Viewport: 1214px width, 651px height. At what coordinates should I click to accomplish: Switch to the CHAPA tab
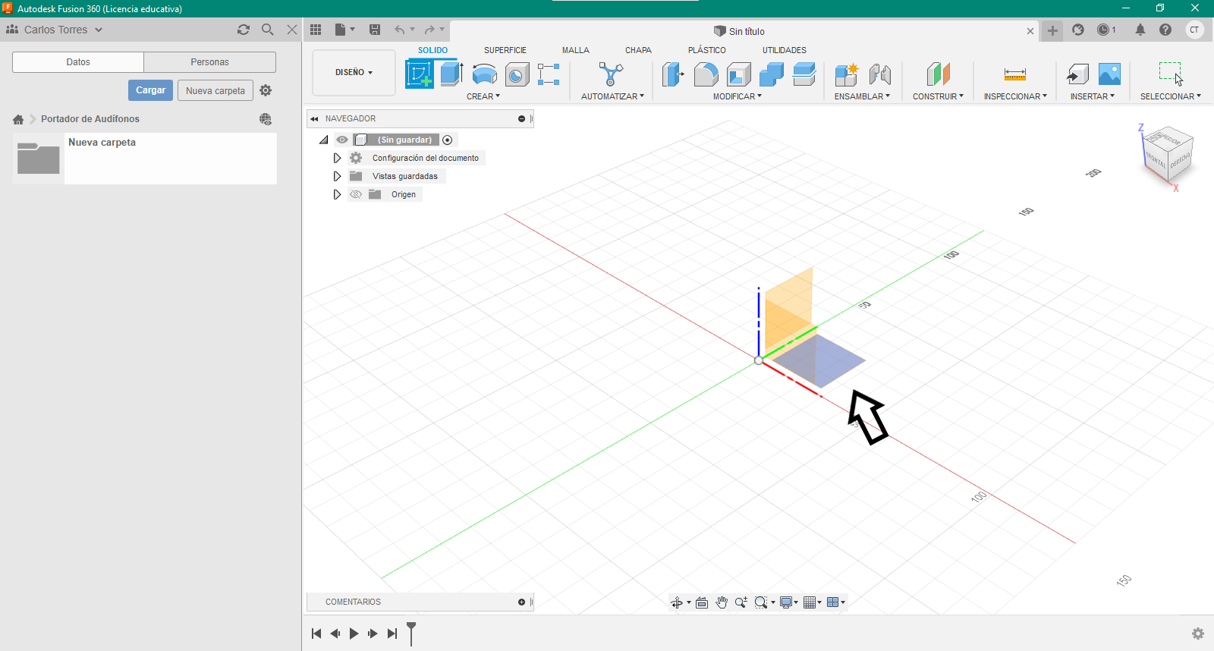click(638, 50)
